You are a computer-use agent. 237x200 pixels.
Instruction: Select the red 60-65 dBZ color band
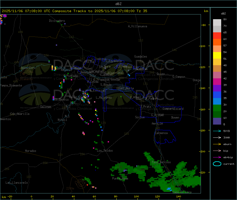pyautogui.click(x=217, y=35)
